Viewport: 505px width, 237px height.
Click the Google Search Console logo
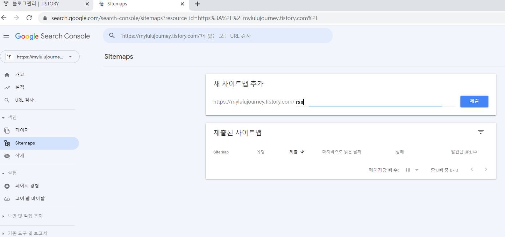tap(53, 36)
